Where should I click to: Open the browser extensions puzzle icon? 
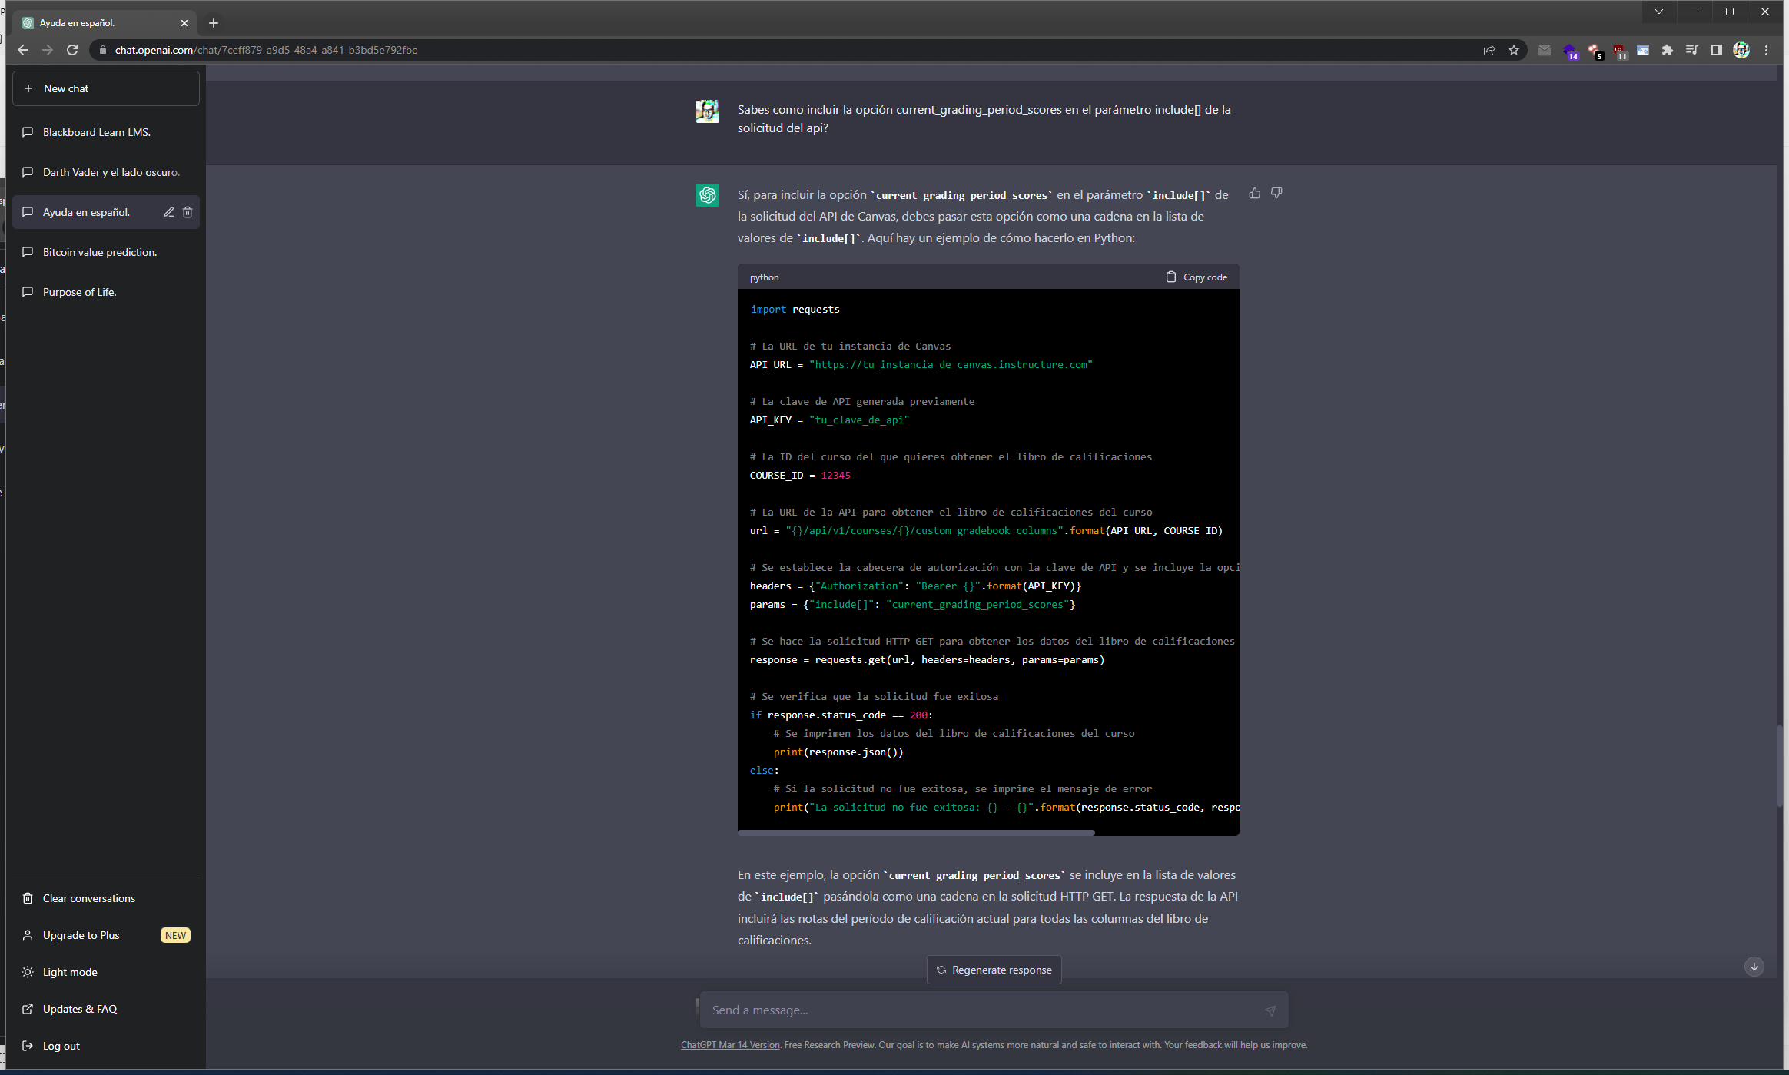(x=1667, y=50)
